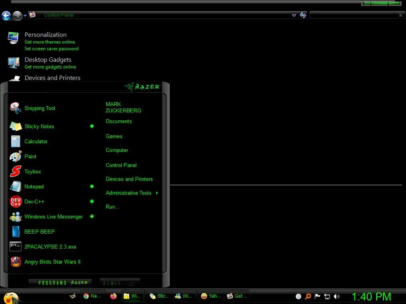
Task: Click the Calculator icon
Action: pos(15,141)
